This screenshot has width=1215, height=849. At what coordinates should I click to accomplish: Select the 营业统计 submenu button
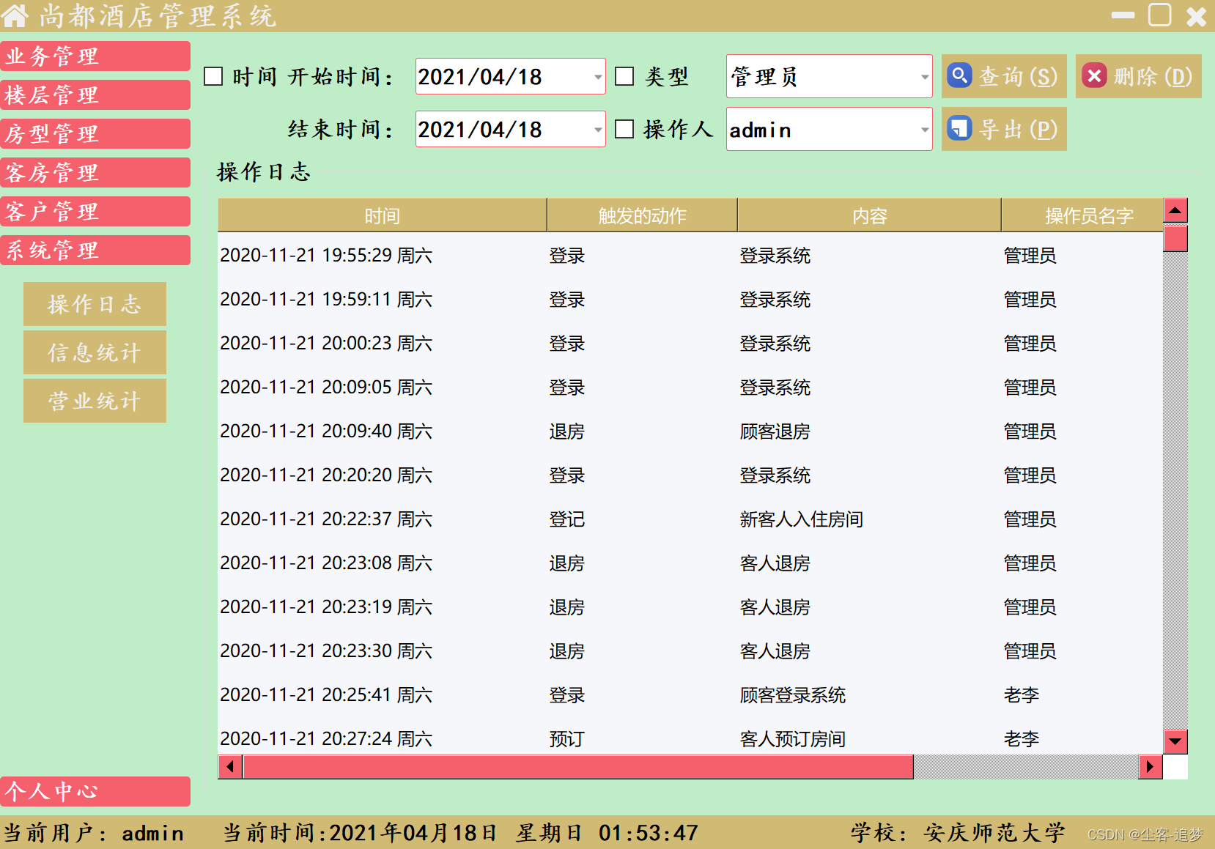click(x=95, y=401)
